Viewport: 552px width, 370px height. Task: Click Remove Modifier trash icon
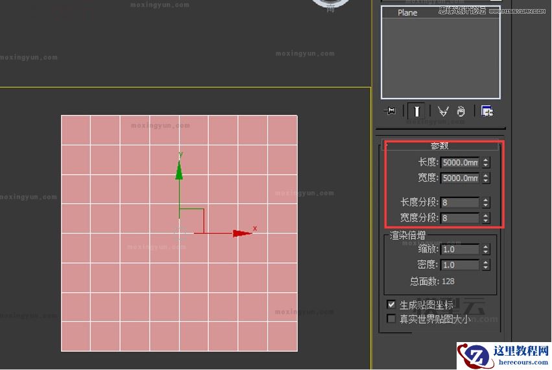[x=461, y=112]
